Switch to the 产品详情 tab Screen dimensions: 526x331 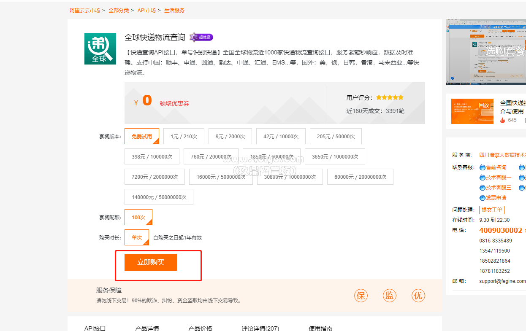(147, 328)
